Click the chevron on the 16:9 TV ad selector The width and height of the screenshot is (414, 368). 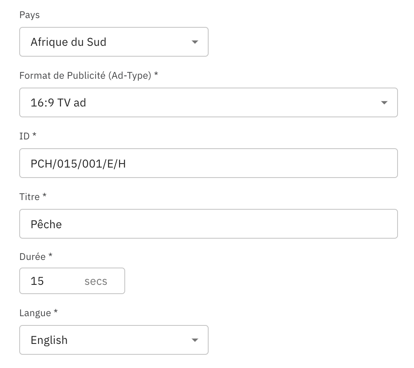[384, 102]
